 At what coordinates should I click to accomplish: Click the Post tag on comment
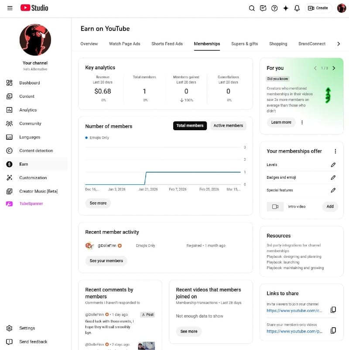point(147,315)
